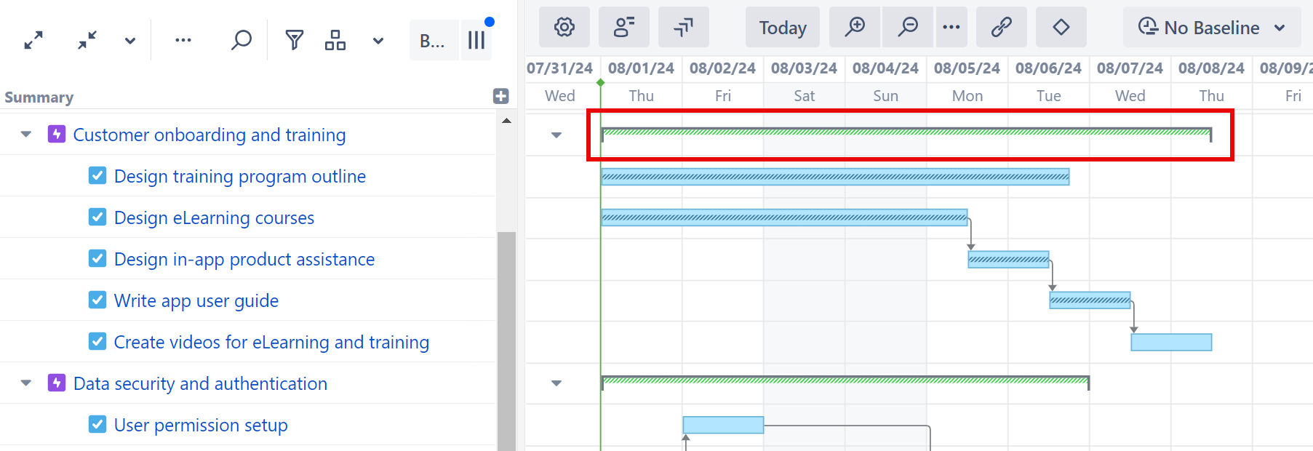Click the resources person icon
Screen dimensions: 1313x451
coord(624,28)
